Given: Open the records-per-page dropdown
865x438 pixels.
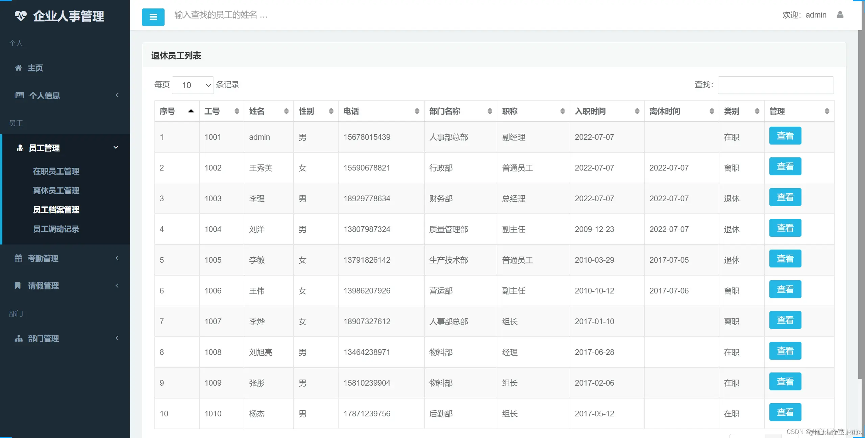Looking at the screenshot, I should pos(193,85).
